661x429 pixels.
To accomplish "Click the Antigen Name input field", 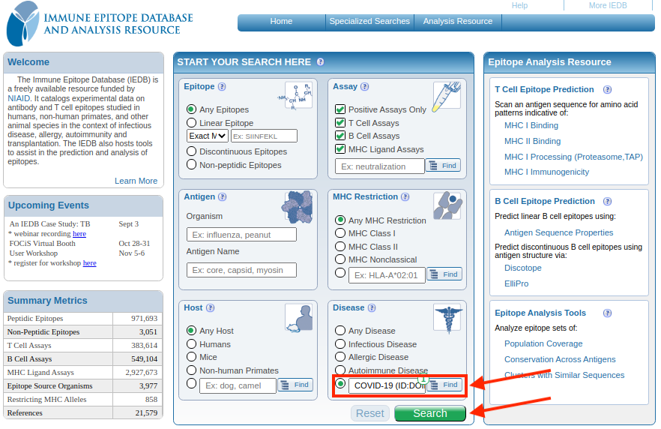I will click(241, 270).
